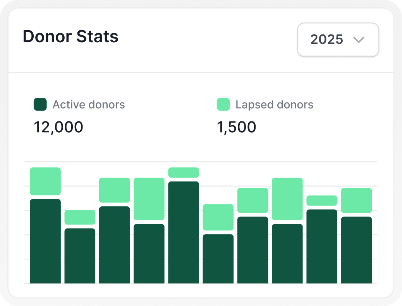Select the third bar's light green segment
The image size is (402, 306).
[x=115, y=190]
